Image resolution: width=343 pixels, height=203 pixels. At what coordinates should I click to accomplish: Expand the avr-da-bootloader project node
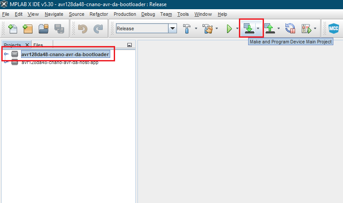[6, 54]
